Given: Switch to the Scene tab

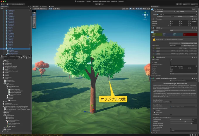Looking at the screenshot, I should pos(35,6).
